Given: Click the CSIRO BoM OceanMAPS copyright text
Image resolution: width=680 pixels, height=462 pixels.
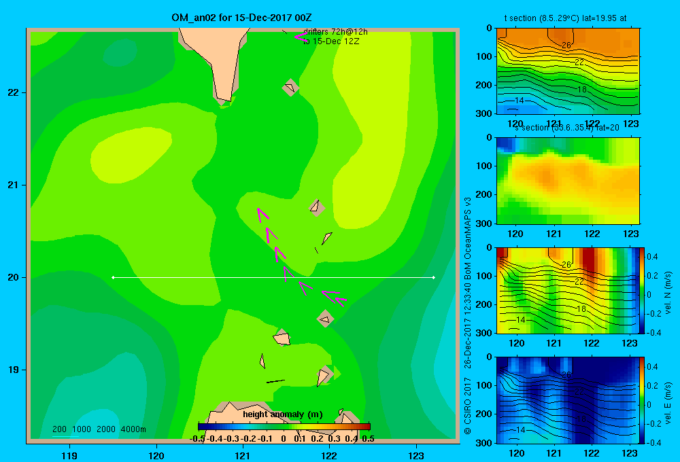Looking at the screenshot, I should pyautogui.click(x=467, y=316).
